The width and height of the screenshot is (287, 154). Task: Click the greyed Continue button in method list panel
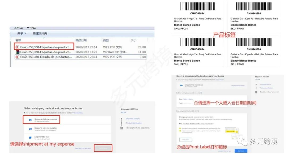pos(103,148)
